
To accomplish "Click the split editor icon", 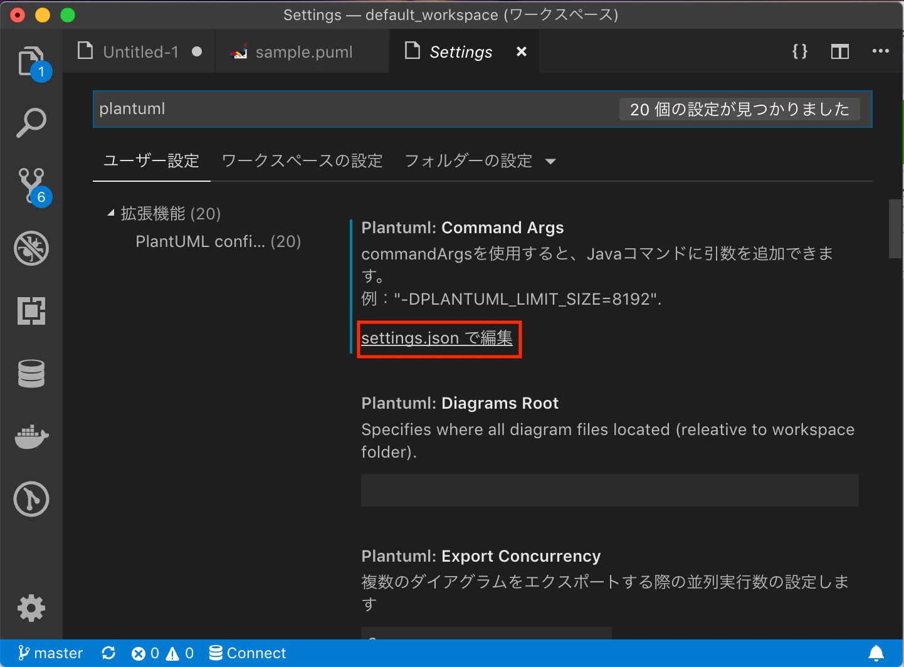I will click(839, 51).
